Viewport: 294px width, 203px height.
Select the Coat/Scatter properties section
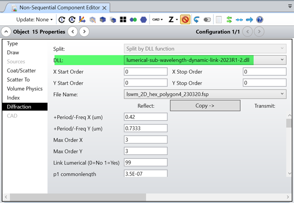coord(22,71)
